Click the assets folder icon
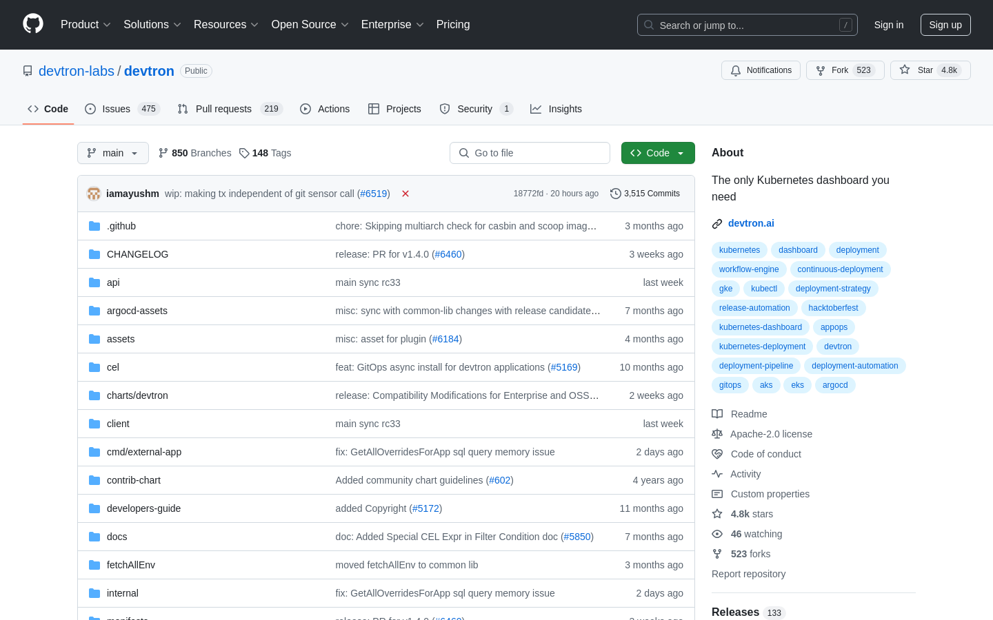This screenshot has width=993, height=620. click(x=94, y=339)
